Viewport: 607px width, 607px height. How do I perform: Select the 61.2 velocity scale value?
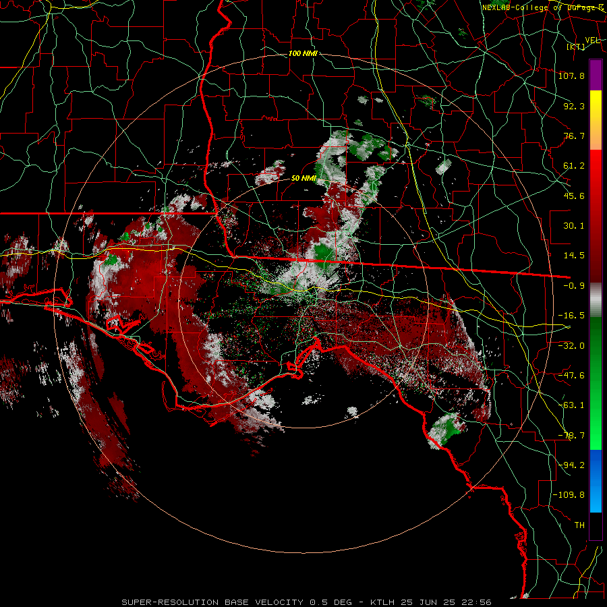pyautogui.click(x=574, y=166)
